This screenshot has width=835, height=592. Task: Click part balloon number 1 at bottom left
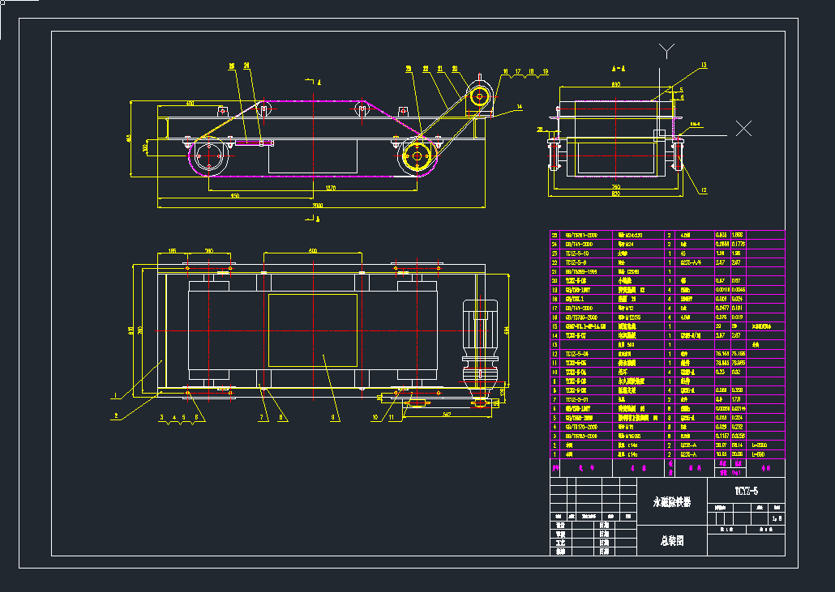pos(113,396)
